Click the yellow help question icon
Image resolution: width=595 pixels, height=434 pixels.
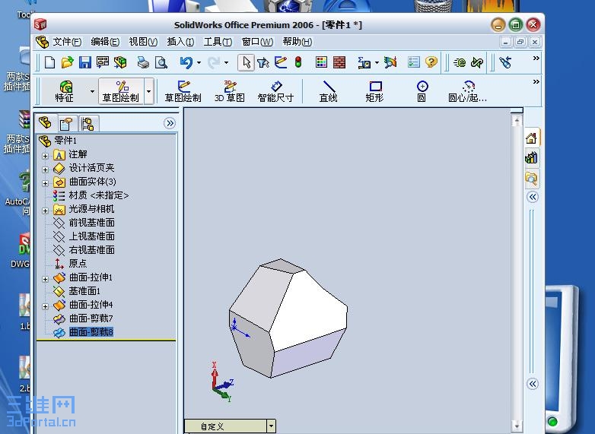point(431,62)
